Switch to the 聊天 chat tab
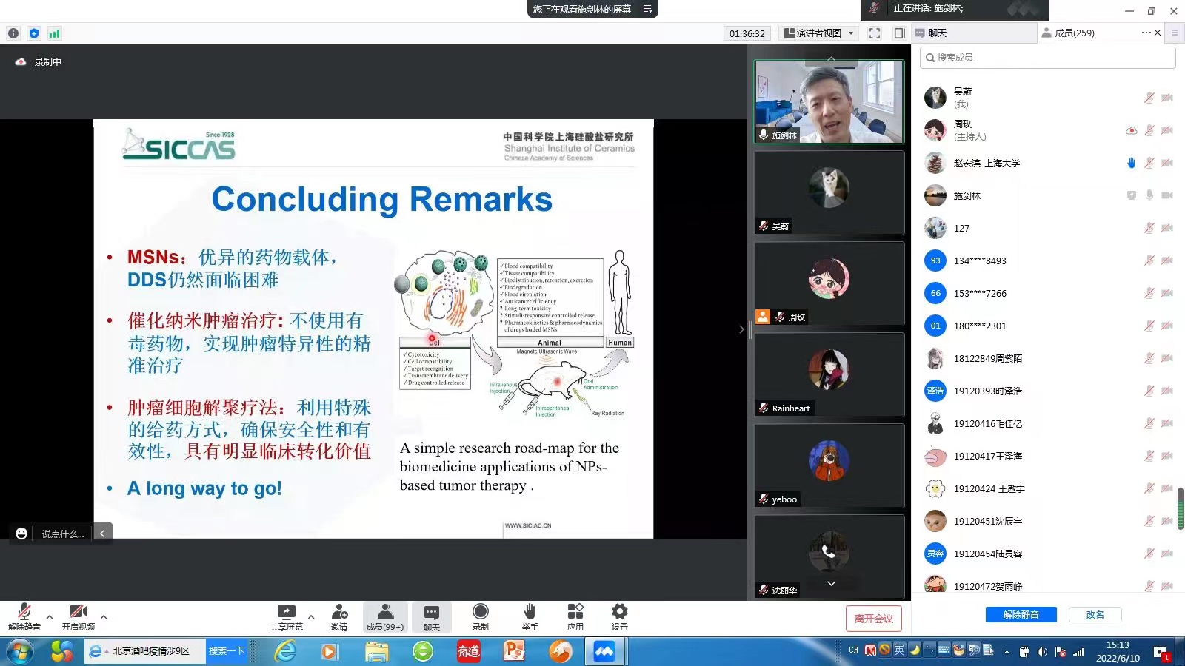This screenshot has width=1185, height=666. [937, 33]
